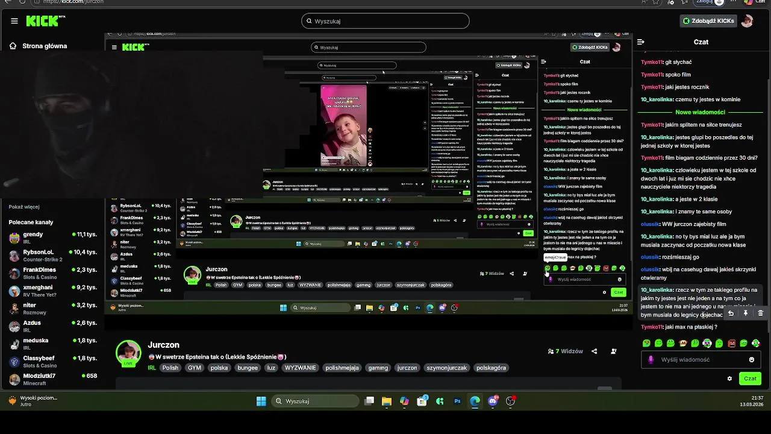Select the szymonjurczak tag

[447, 368]
